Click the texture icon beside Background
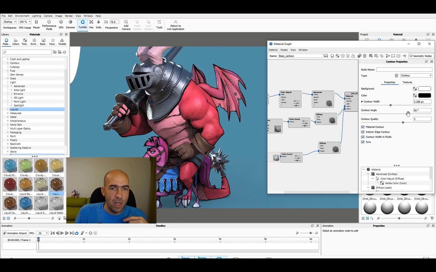436x272 pixels. tap(414, 89)
